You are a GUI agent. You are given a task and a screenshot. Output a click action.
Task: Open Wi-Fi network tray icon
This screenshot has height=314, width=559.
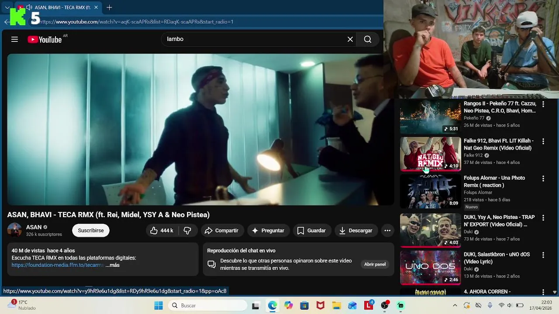click(501, 306)
